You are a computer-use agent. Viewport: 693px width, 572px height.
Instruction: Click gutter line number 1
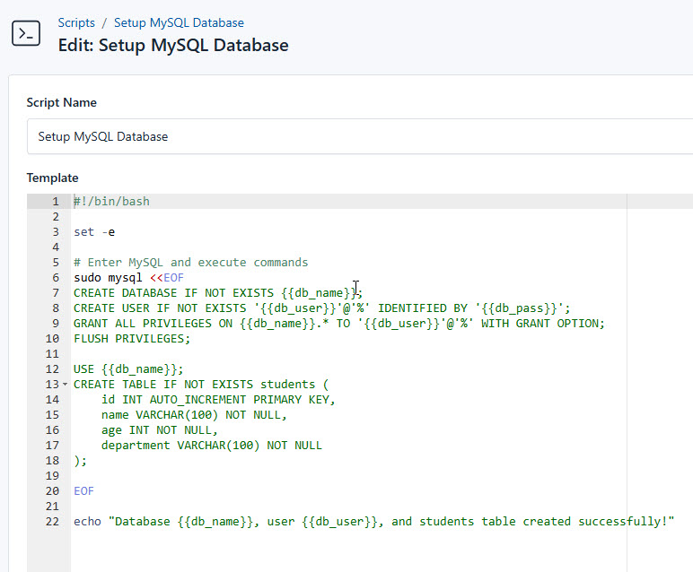(x=56, y=201)
